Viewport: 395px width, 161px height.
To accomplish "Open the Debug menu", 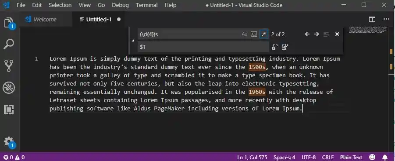I will coord(120,5).
